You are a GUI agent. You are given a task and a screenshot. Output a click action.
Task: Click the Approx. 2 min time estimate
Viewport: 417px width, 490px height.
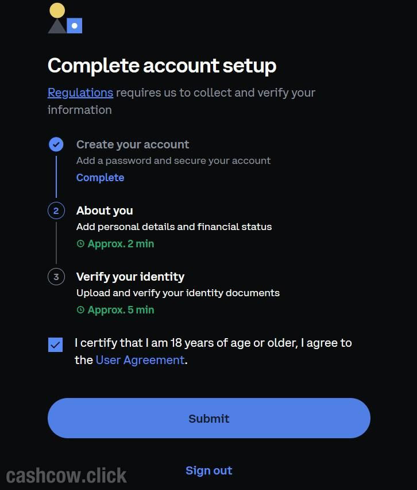tap(121, 244)
